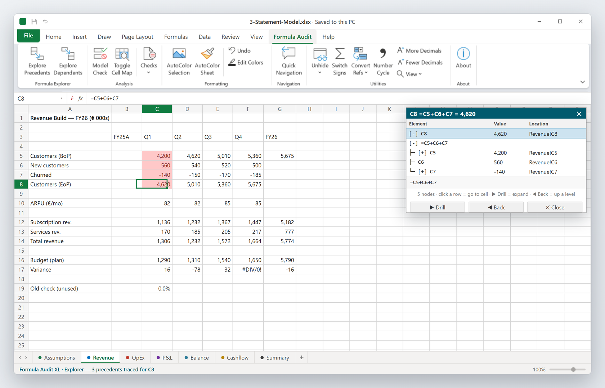Collapse the ribbon with the chevron

pyautogui.click(x=582, y=82)
